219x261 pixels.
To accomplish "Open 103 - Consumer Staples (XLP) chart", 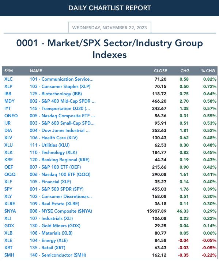I will pyautogui.click(x=60, y=87).
